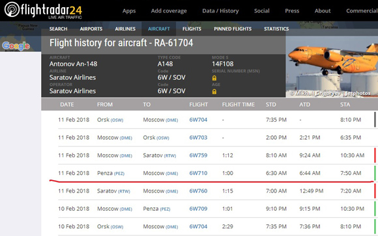
Task: Click the Saratov Airlines operator name
Action: point(72,91)
